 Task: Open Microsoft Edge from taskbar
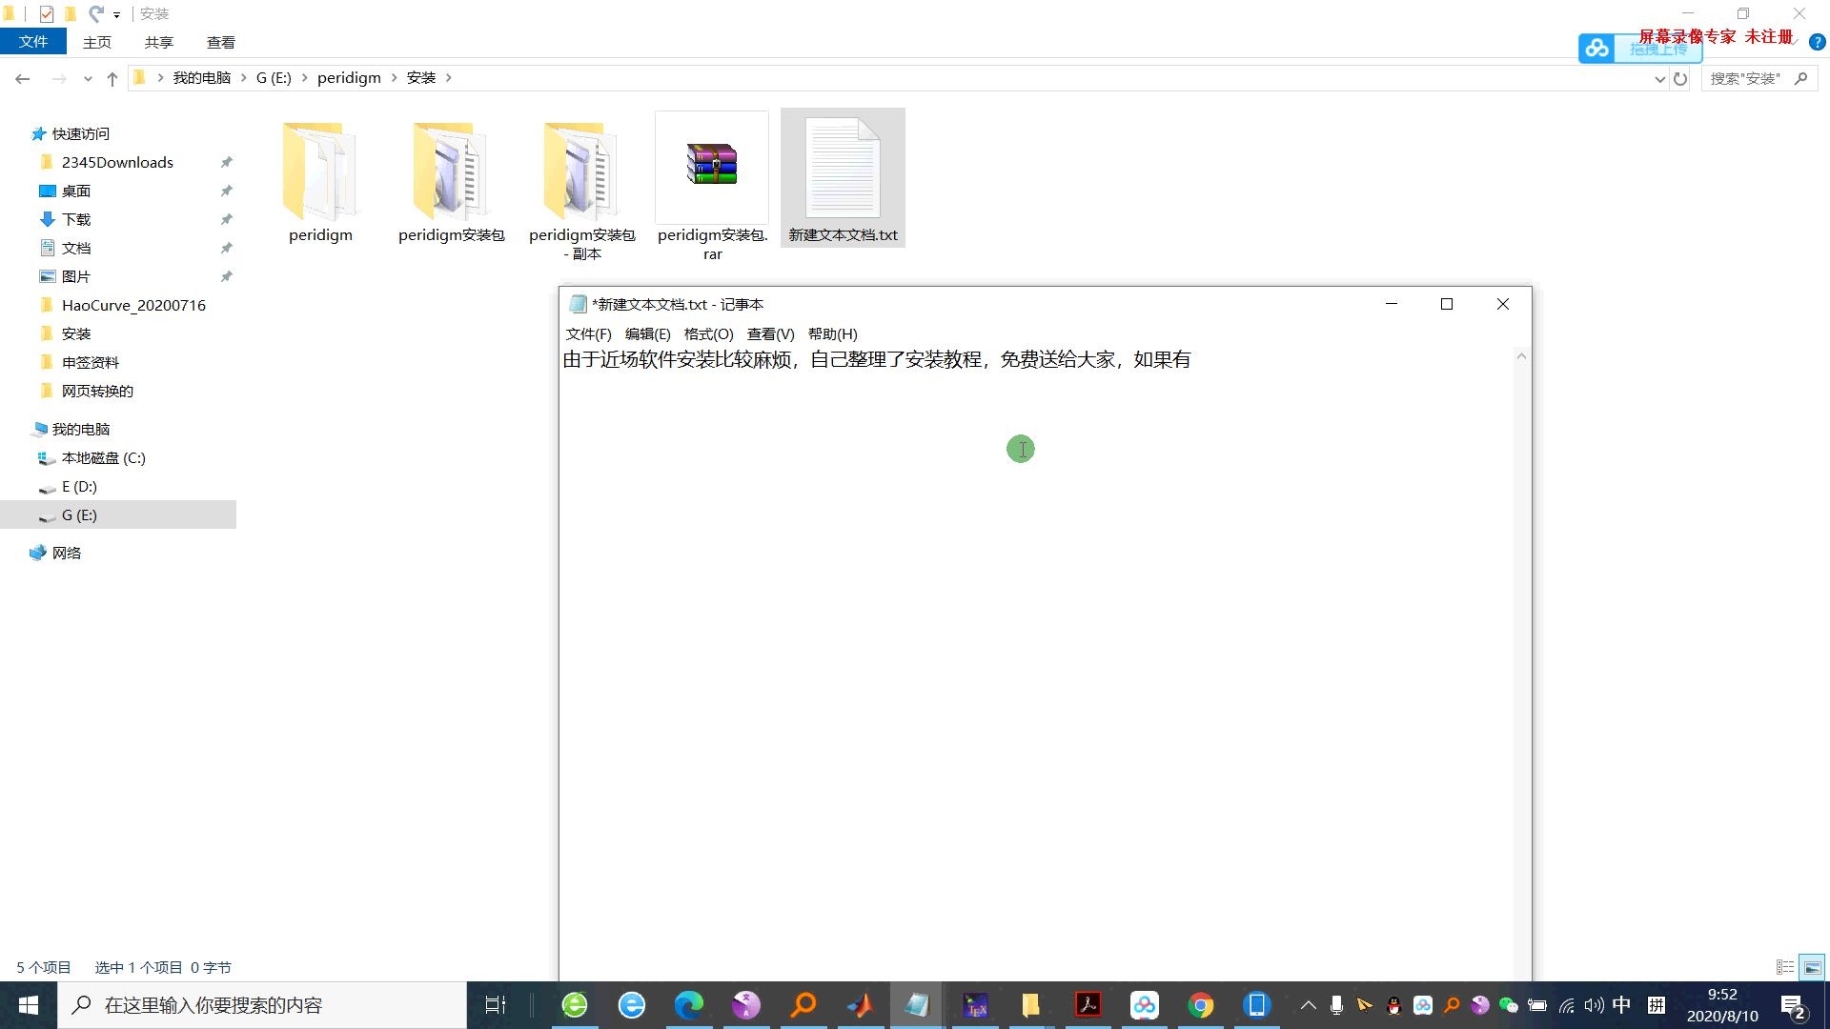[689, 1004]
